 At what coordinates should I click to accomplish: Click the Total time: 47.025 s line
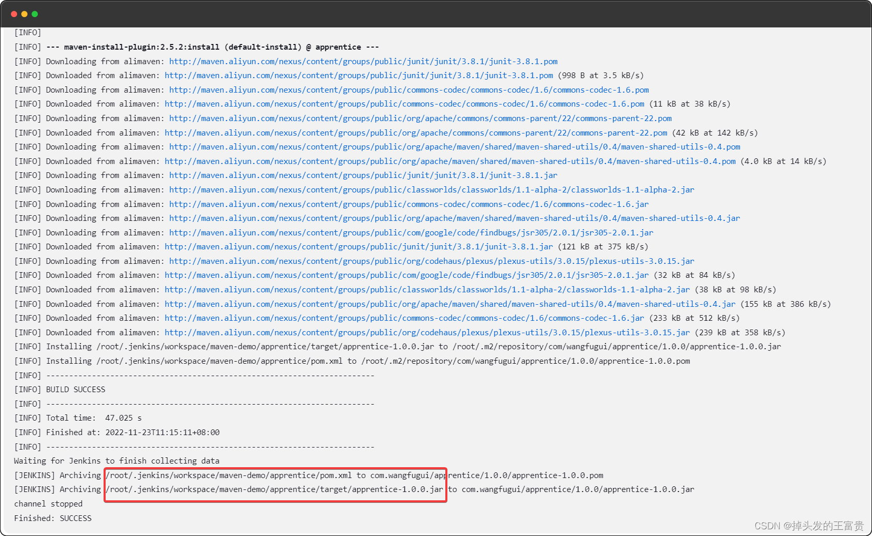click(x=78, y=418)
